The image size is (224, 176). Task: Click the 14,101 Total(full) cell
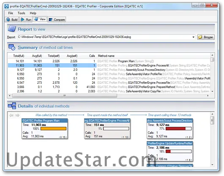click(20, 61)
